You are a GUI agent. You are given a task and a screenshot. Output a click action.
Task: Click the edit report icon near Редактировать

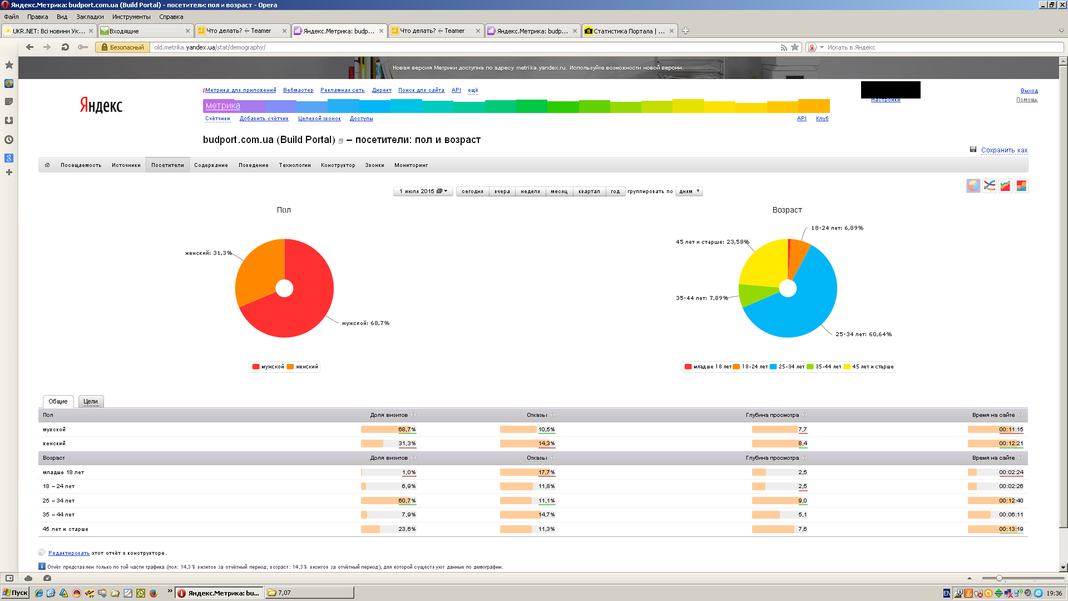42,553
